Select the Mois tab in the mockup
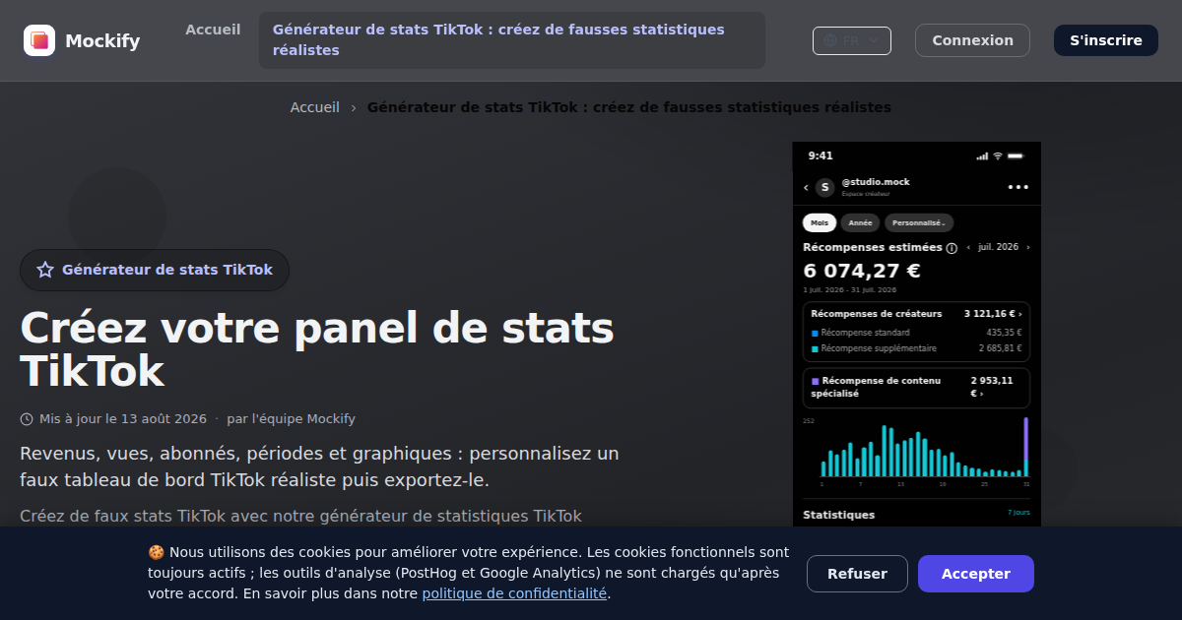 pos(820,223)
